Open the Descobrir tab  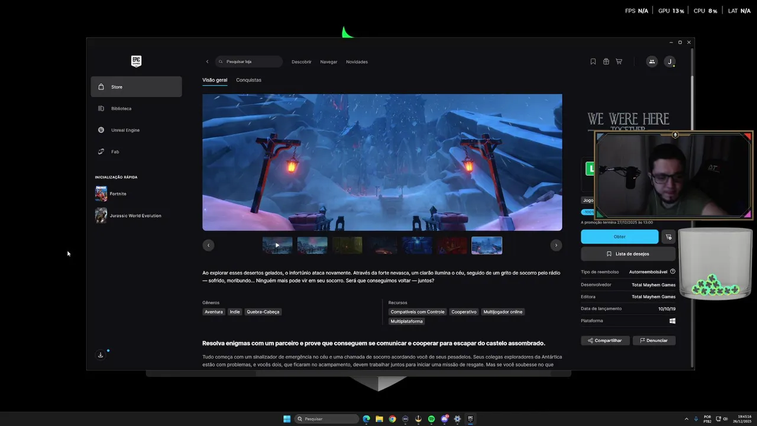pyautogui.click(x=302, y=62)
